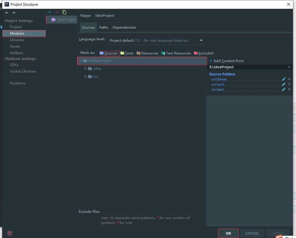Image resolution: width=296 pixels, height=238 pixels.
Task: Select the E:\IdeaProject root tree row
Action: pyautogui.click(x=142, y=61)
